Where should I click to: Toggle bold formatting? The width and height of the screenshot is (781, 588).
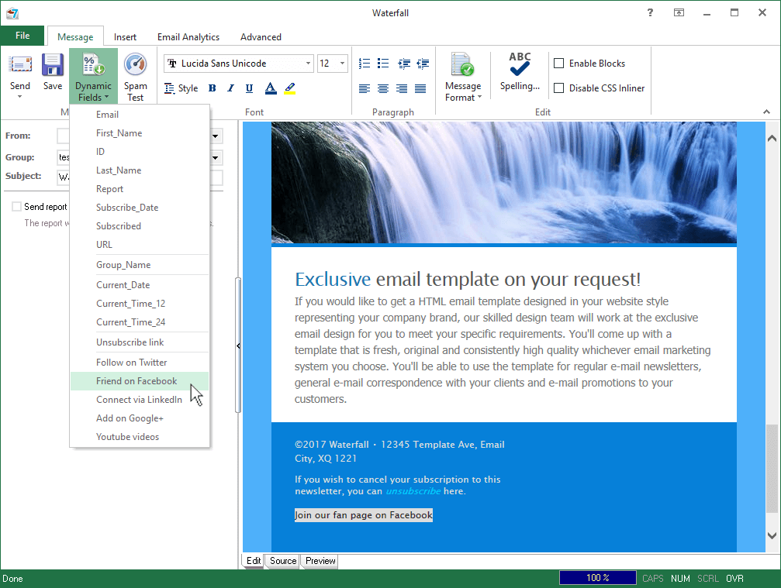(213, 88)
